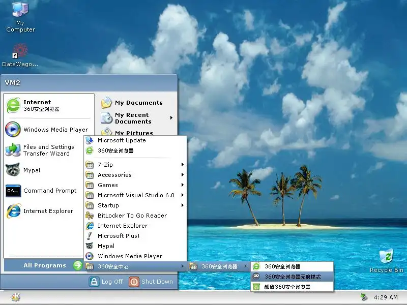Click the Shut Down power icon
407x305 pixels.
pos(134,282)
